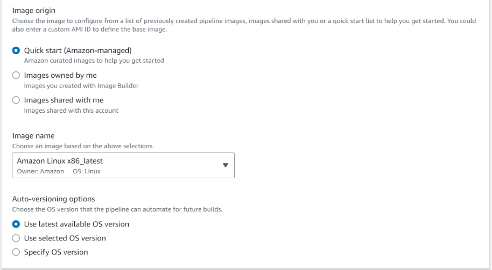
Task: Pick the Use selected OS version option
Action: click(16, 238)
